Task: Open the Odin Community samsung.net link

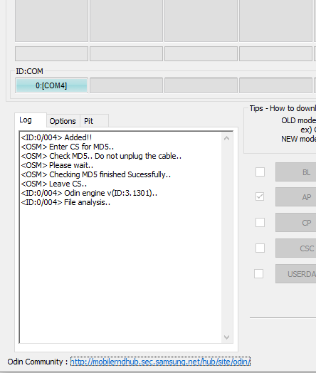Action: 160,362
